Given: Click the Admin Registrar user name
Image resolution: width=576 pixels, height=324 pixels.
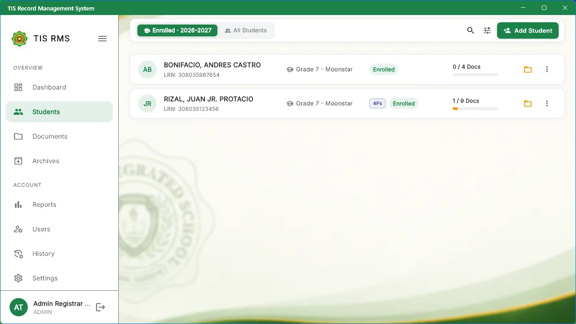Looking at the screenshot, I should (x=61, y=304).
